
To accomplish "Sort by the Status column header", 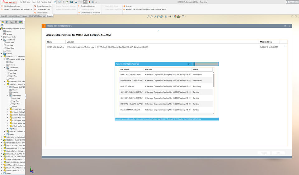I will 202,70.
